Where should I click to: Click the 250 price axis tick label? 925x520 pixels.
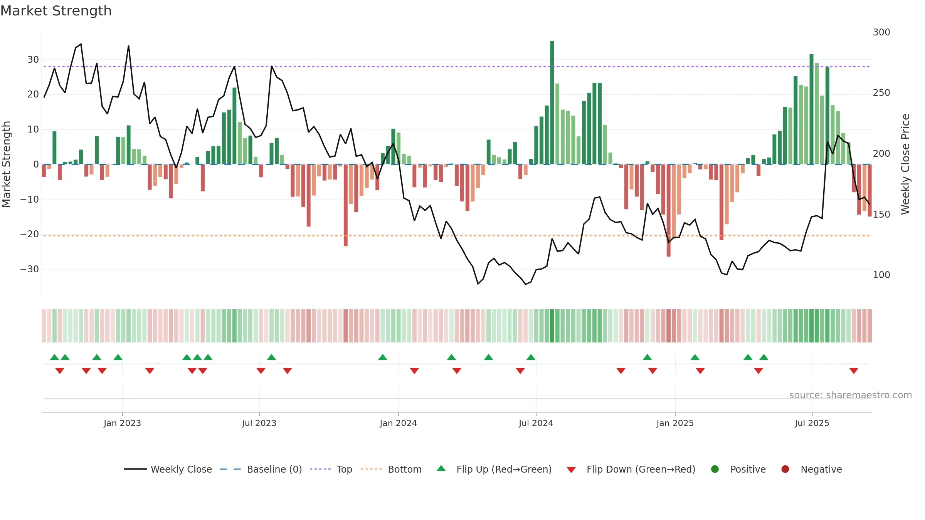tap(881, 93)
